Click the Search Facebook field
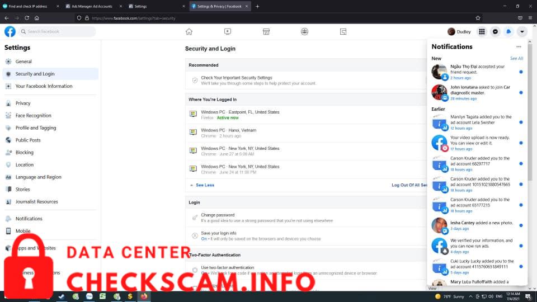The height and width of the screenshot is (302, 537). pyautogui.click(x=57, y=31)
